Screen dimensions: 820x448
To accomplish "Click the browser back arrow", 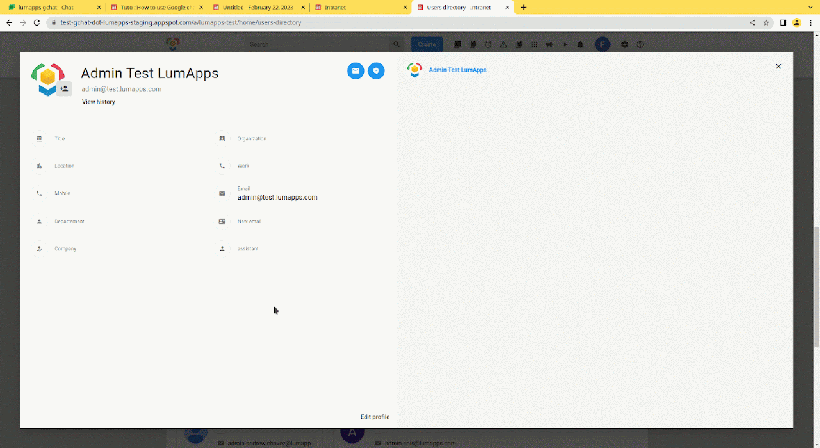I will click(9, 22).
